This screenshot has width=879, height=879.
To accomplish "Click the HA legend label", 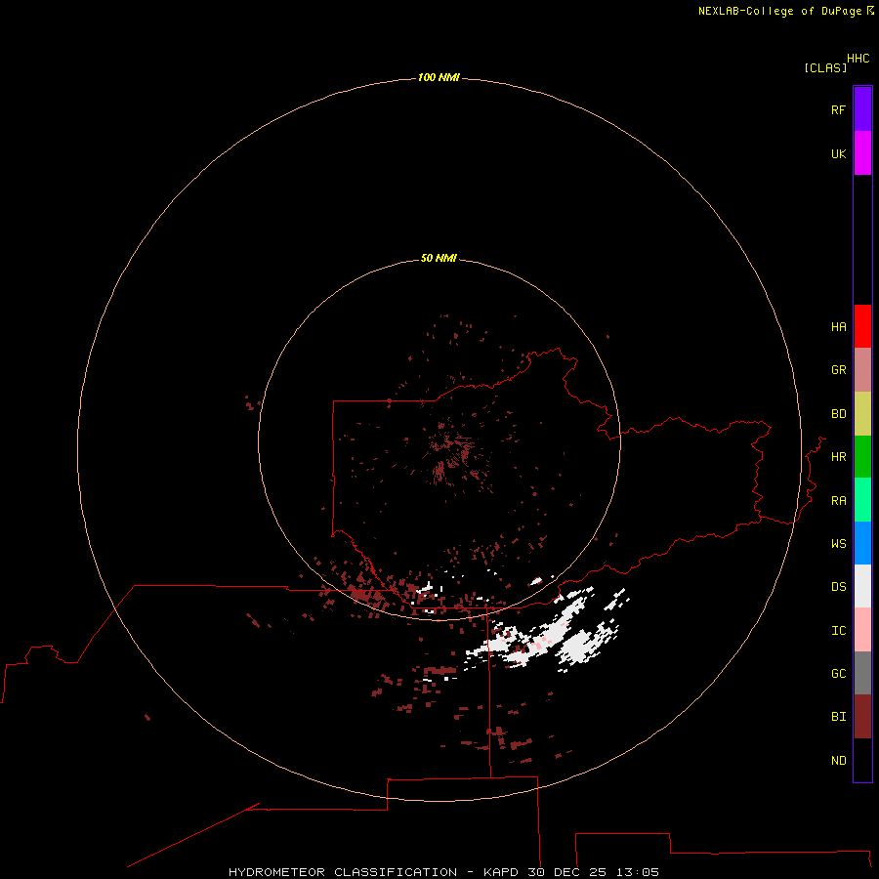I will (838, 327).
